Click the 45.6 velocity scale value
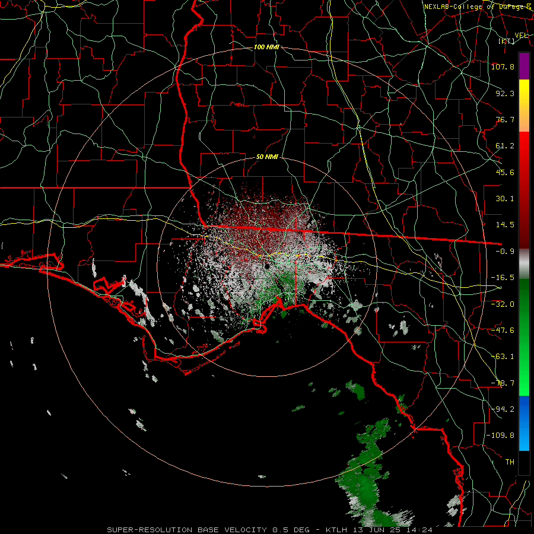534x534 pixels. coord(505,172)
